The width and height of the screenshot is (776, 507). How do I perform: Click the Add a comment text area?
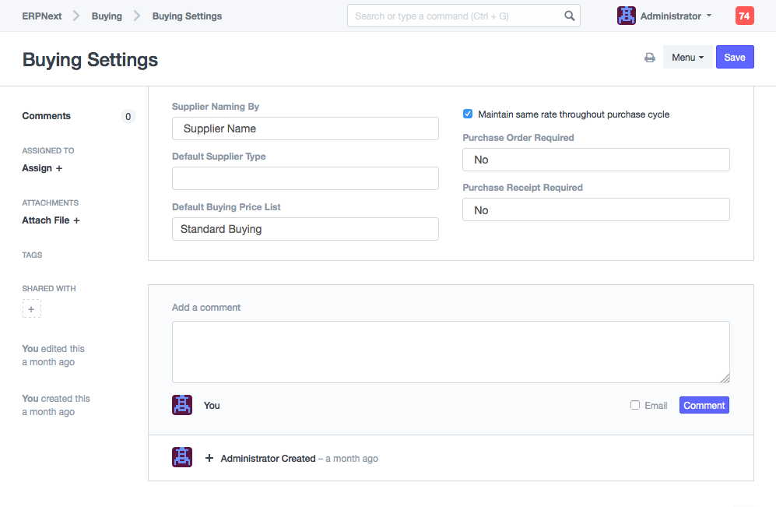click(x=450, y=352)
